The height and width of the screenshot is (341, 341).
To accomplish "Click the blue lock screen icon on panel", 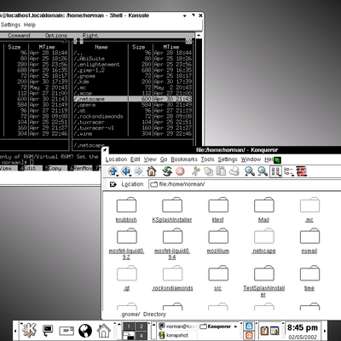I will (249, 326).
